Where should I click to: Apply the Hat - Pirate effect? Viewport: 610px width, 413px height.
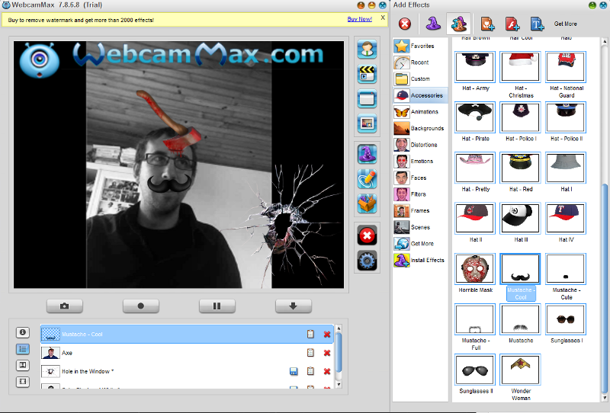[475, 117]
